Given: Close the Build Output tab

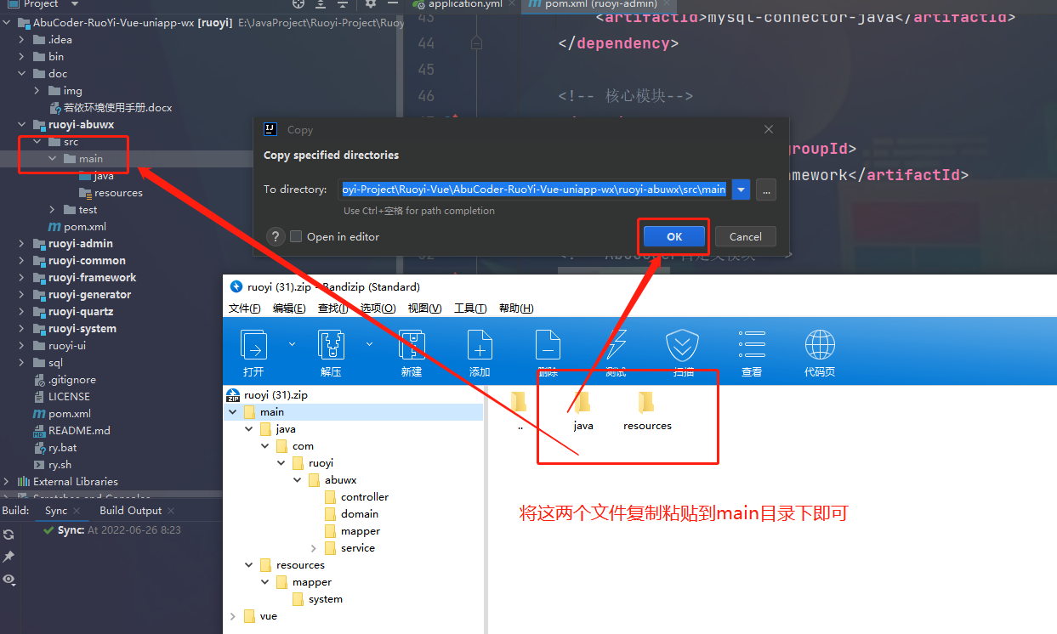Looking at the screenshot, I should click(x=171, y=511).
